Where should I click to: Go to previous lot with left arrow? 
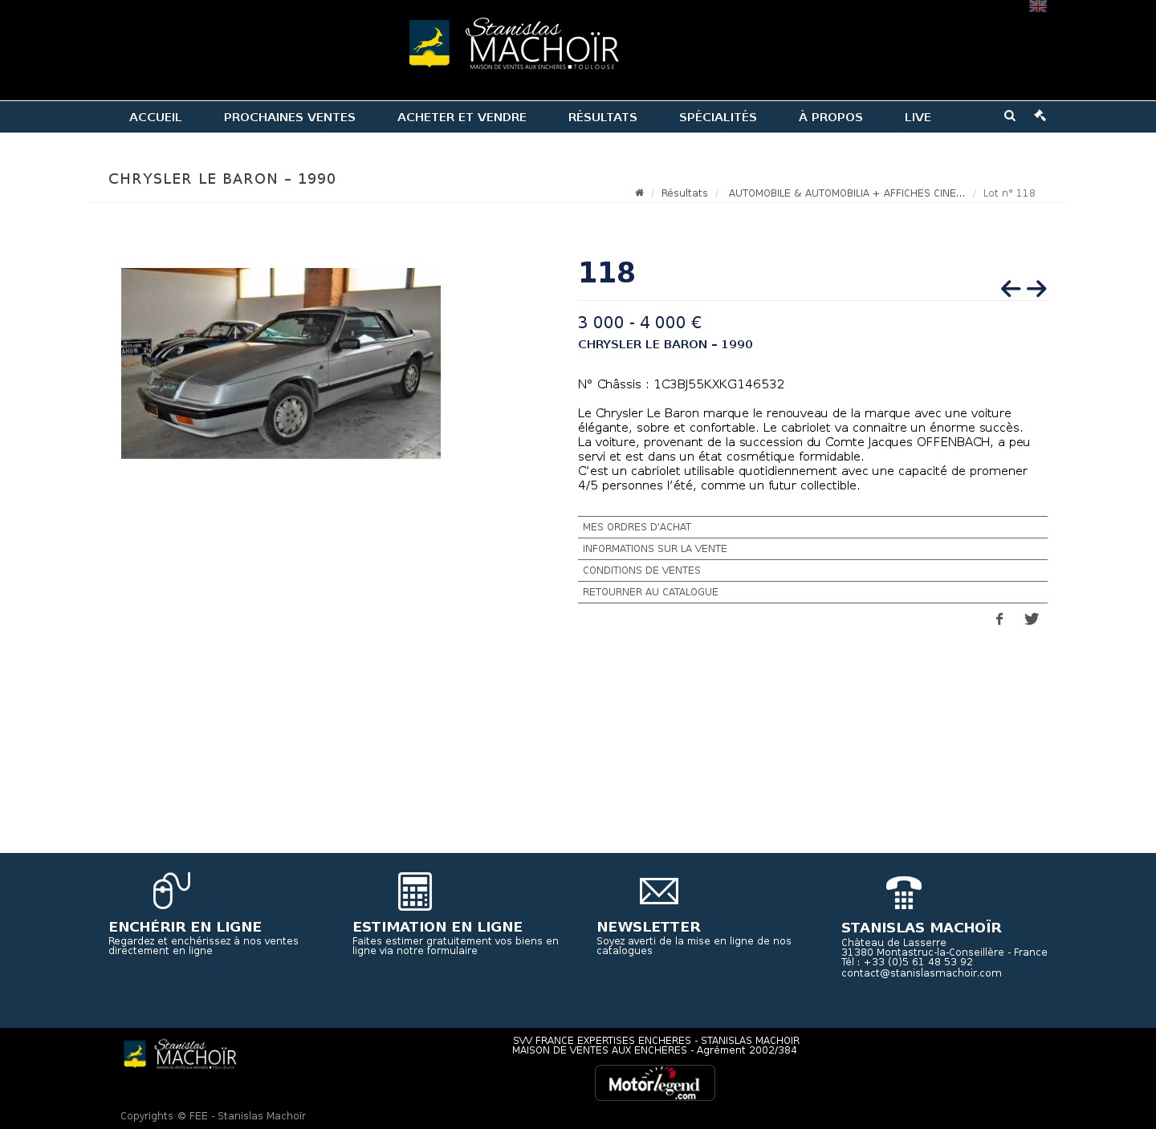tap(1011, 289)
